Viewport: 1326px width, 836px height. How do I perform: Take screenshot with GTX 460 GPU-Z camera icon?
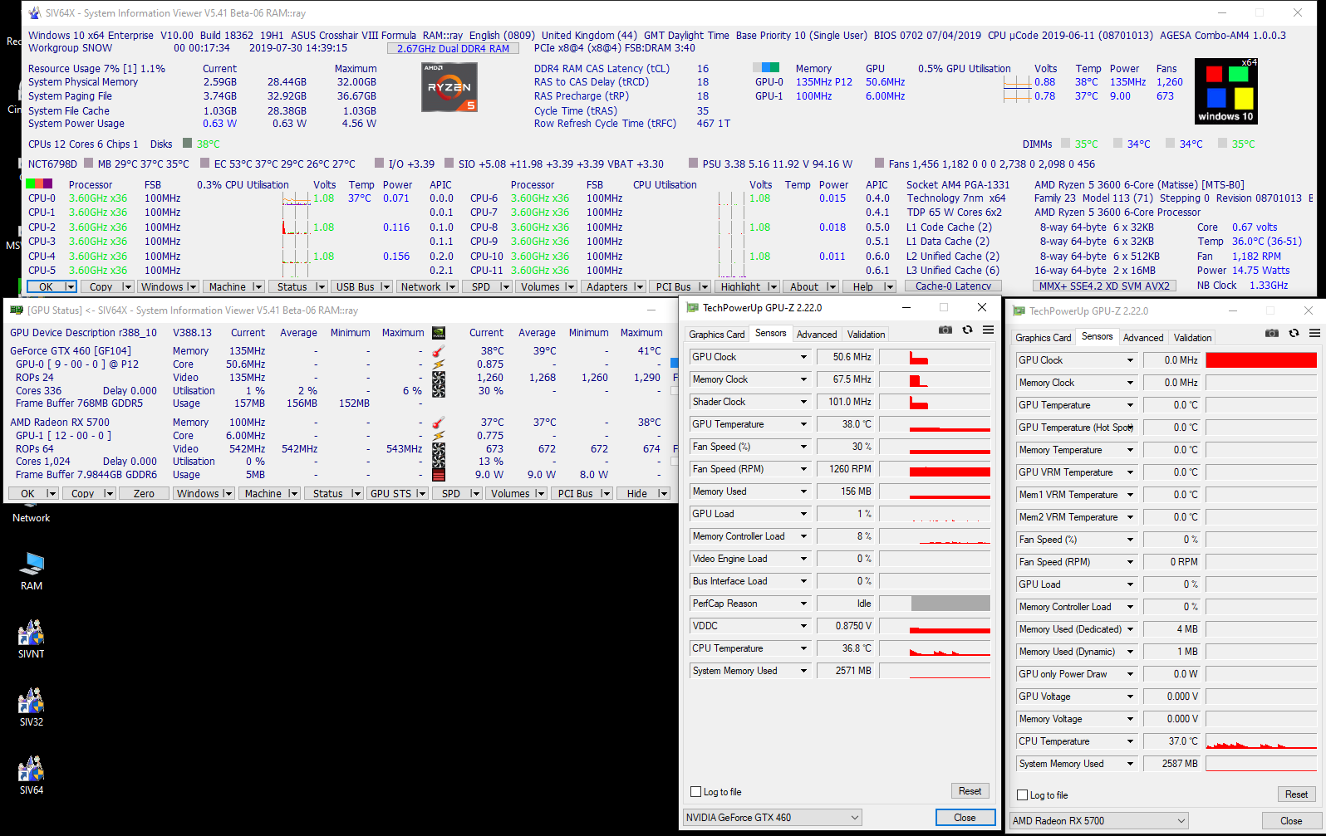pos(945,330)
